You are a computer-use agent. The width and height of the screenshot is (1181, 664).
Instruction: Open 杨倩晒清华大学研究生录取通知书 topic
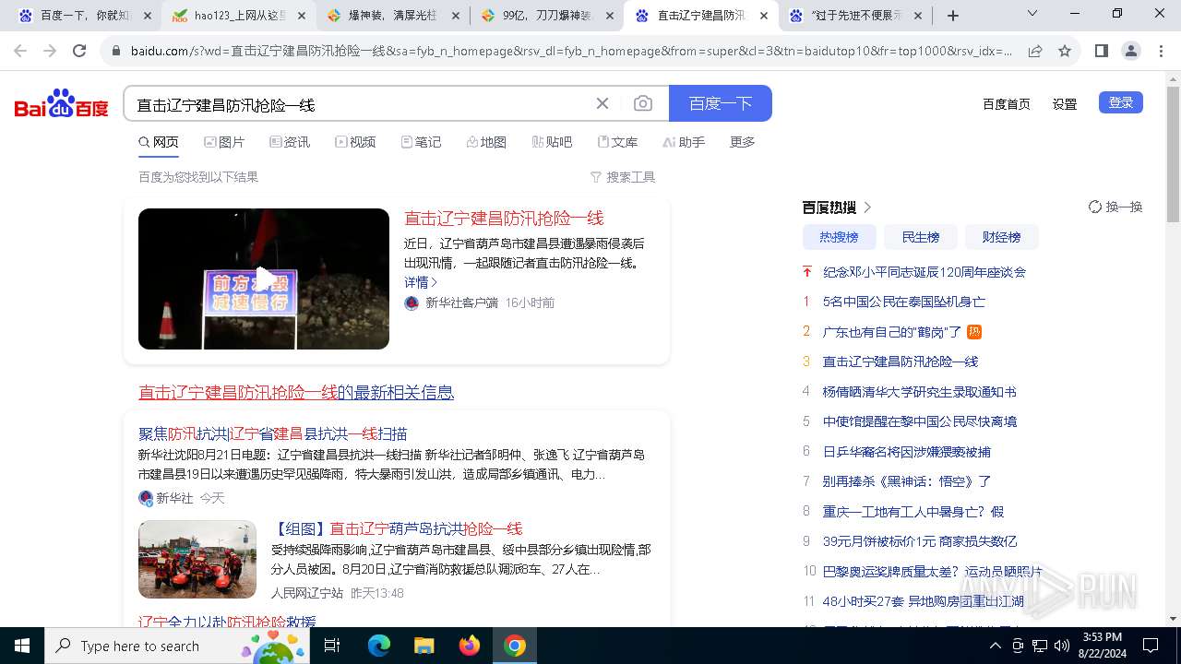[920, 392]
